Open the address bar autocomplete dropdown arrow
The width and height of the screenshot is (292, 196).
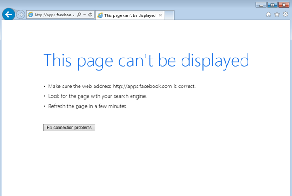(85, 15)
